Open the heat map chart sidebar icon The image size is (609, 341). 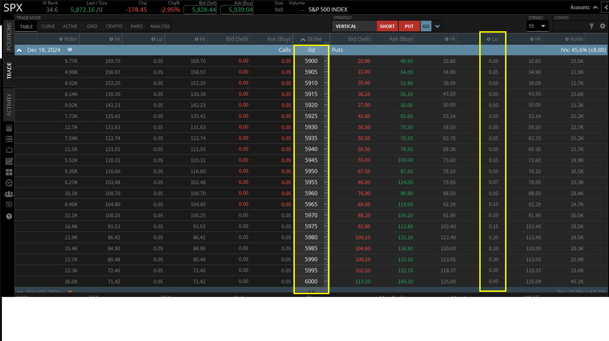pos(9,161)
